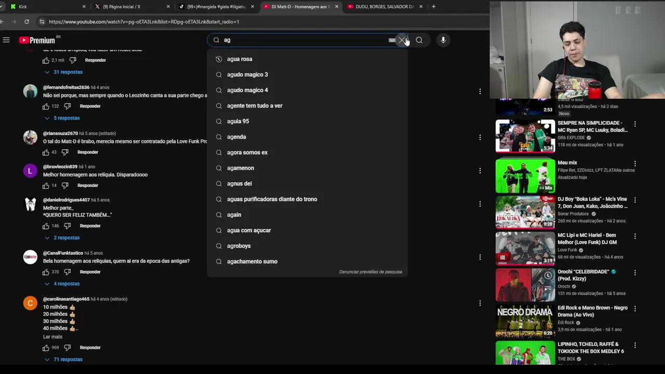The height and width of the screenshot is (374, 665).
Task: Open 'SEMPRE NA SIMPLICIDADE' video thumbnail
Action: 525,136
